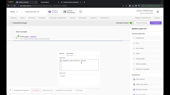
Task: Click the Посчитать записи icon
Action: point(134,89)
